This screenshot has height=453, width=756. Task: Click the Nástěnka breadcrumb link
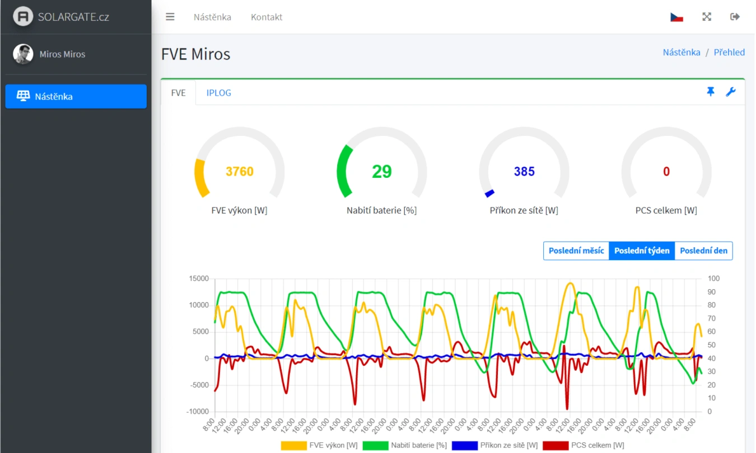(682, 52)
